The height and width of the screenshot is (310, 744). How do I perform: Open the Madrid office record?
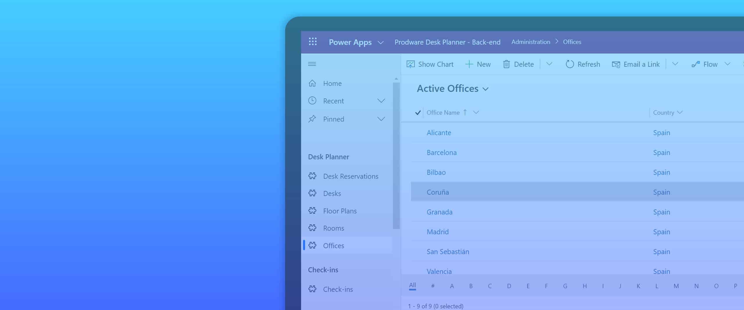click(x=437, y=232)
